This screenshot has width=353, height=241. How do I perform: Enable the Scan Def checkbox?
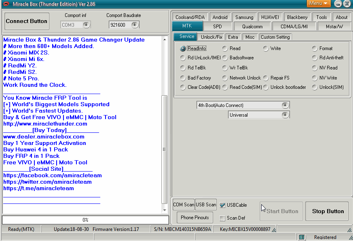click(x=222, y=218)
